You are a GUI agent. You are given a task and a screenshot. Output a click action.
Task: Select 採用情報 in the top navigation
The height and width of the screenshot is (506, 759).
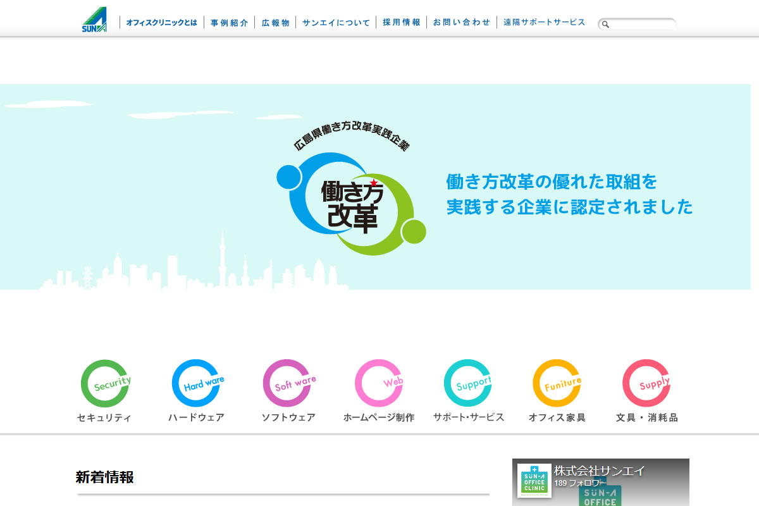pyautogui.click(x=401, y=23)
